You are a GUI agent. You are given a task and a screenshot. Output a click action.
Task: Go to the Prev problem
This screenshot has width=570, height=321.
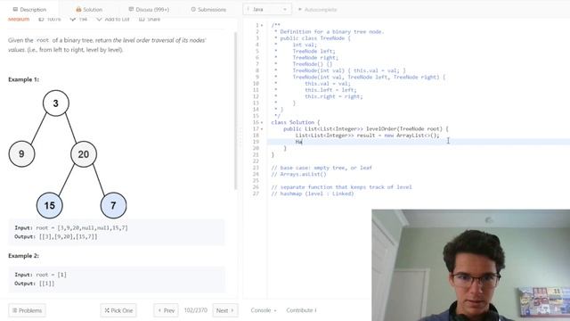coord(166,310)
